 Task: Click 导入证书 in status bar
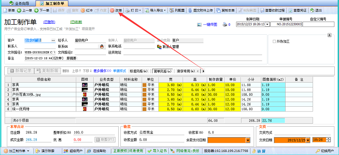(157, 151)
